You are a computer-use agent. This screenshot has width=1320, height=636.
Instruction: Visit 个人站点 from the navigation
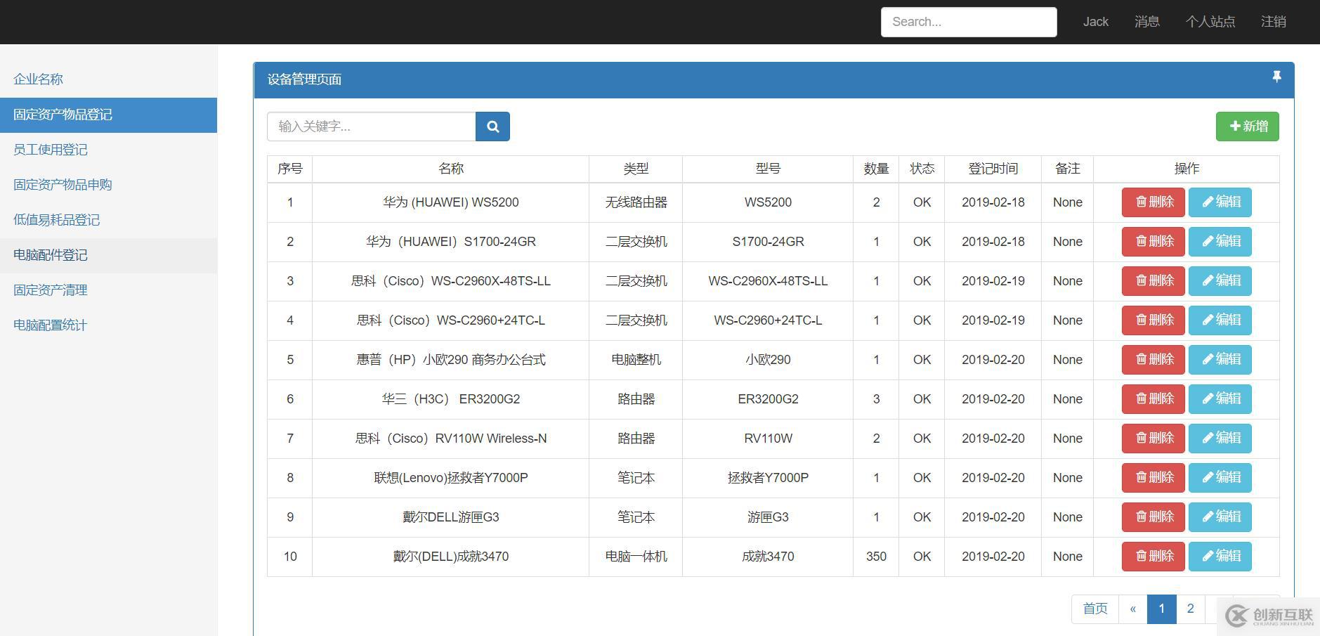(1210, 22)
